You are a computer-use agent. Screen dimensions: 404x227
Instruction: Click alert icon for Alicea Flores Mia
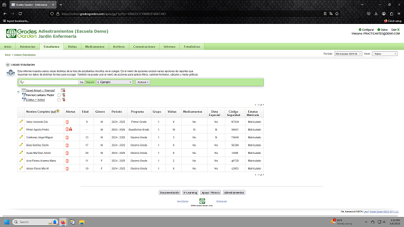67,168
